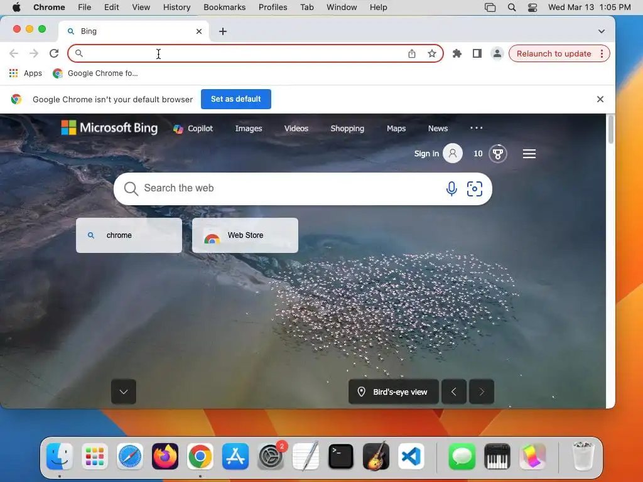Open Finder from the Dock
Viewport: 643px width, 482px height.
click(x=60, y=456)
